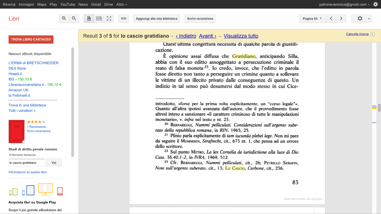Click Scrivi recensione link under rating
Image resolution: width=381 pixels, height=214 pixels.
(39, 131)
